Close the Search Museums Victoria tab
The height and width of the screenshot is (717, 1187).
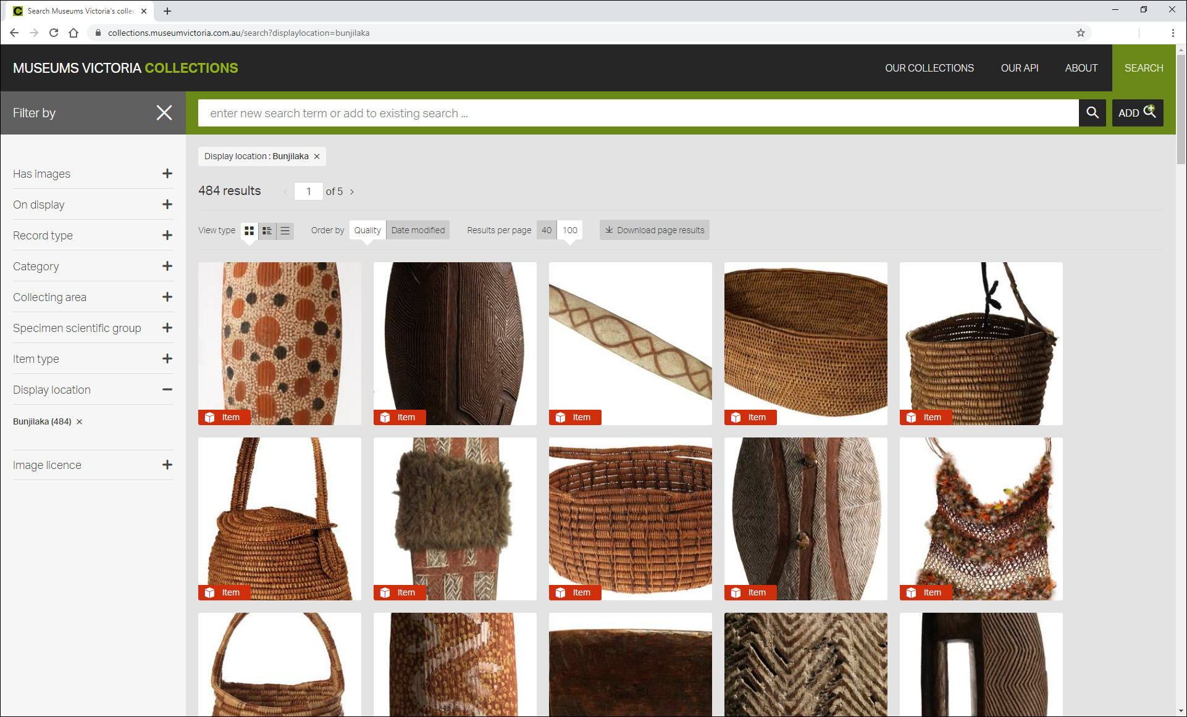(144, 10)
